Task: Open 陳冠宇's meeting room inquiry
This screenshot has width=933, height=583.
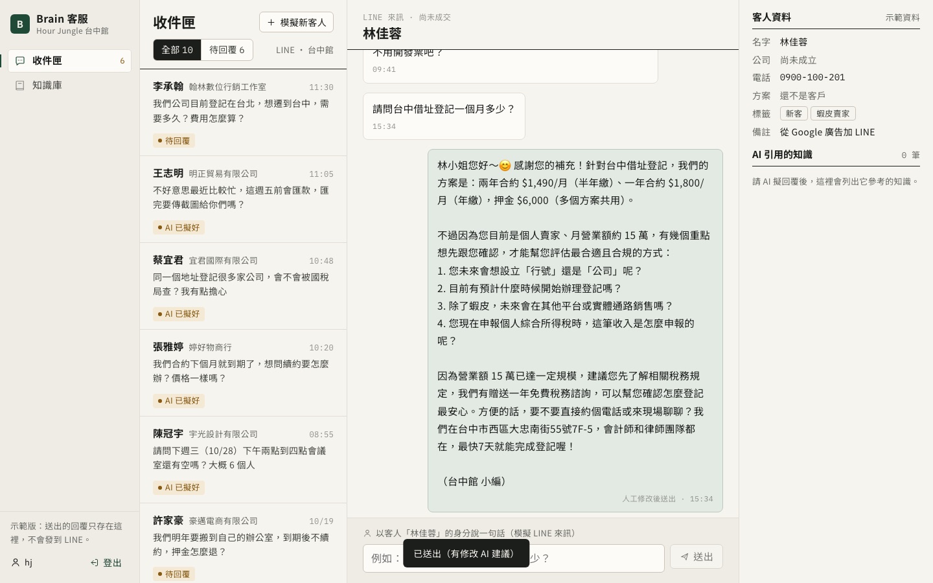Action: click(243, 460)
